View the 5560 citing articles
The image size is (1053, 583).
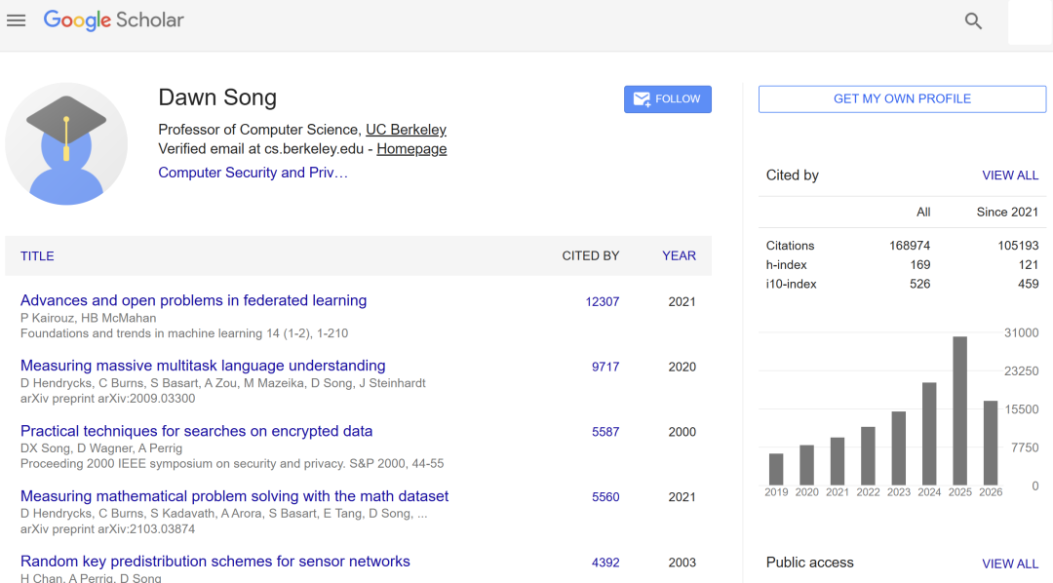(x=605, y=497)
